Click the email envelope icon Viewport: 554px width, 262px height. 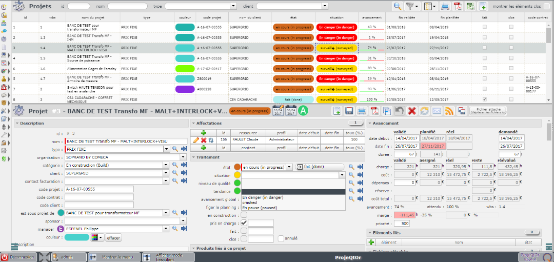click(x=437, y=111)
